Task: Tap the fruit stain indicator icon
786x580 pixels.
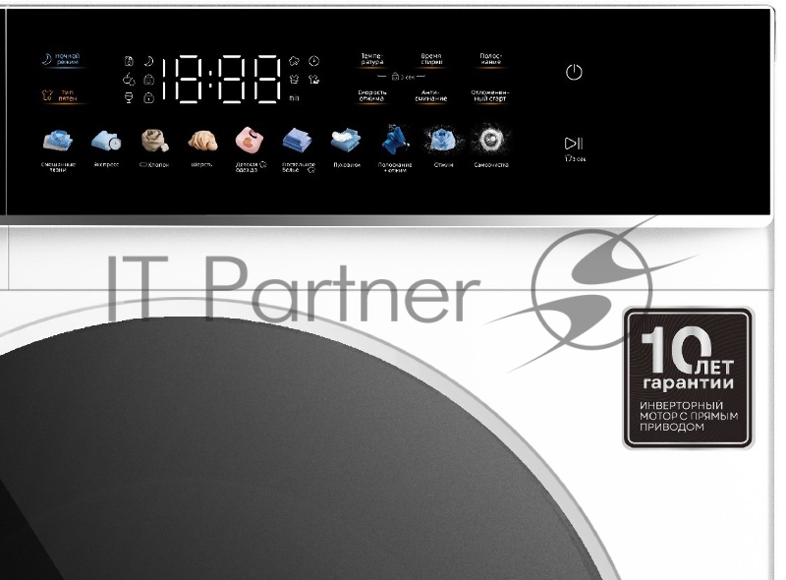Action: click(129, 80)
